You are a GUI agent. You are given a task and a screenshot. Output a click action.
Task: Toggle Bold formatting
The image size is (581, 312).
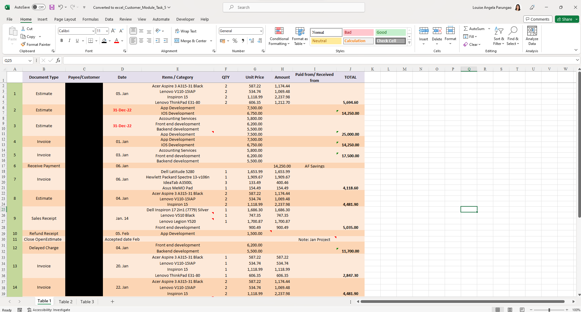pyautogui.click(x=62, y=41)
